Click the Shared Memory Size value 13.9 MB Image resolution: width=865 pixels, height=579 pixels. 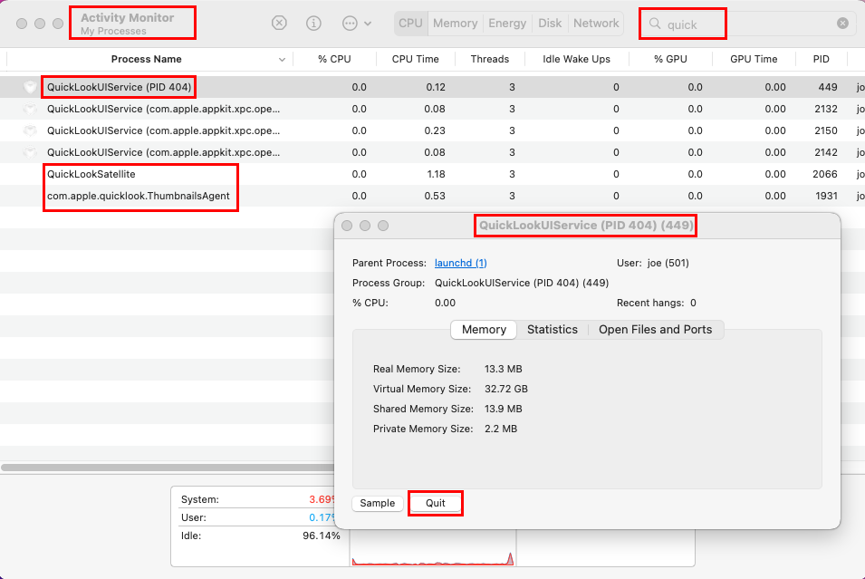pyautogui.click(x=503, y=409)
